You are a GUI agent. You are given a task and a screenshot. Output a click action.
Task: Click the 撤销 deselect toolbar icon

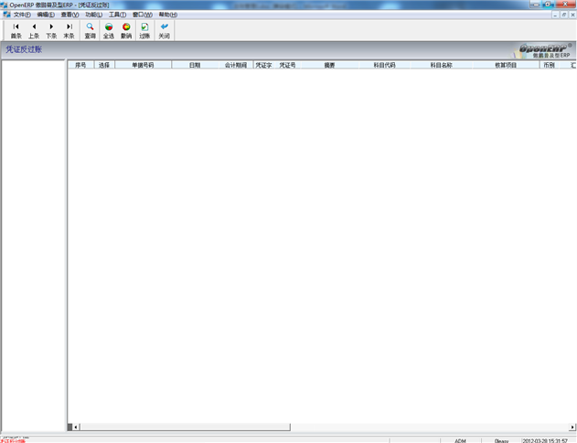[x=126, y=30]
